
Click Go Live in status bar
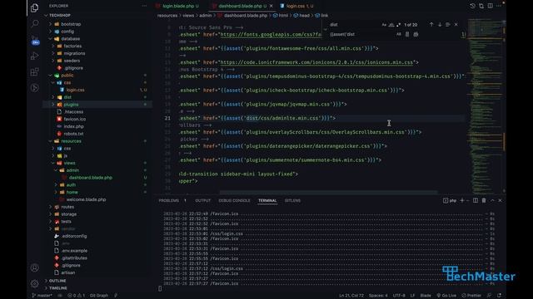[x=446, y=296]
